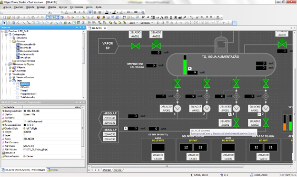Viewport: 297px width, 177px height.
Task: Expand the Viewers e Quadros node
Action: click(x=10, y=77)
